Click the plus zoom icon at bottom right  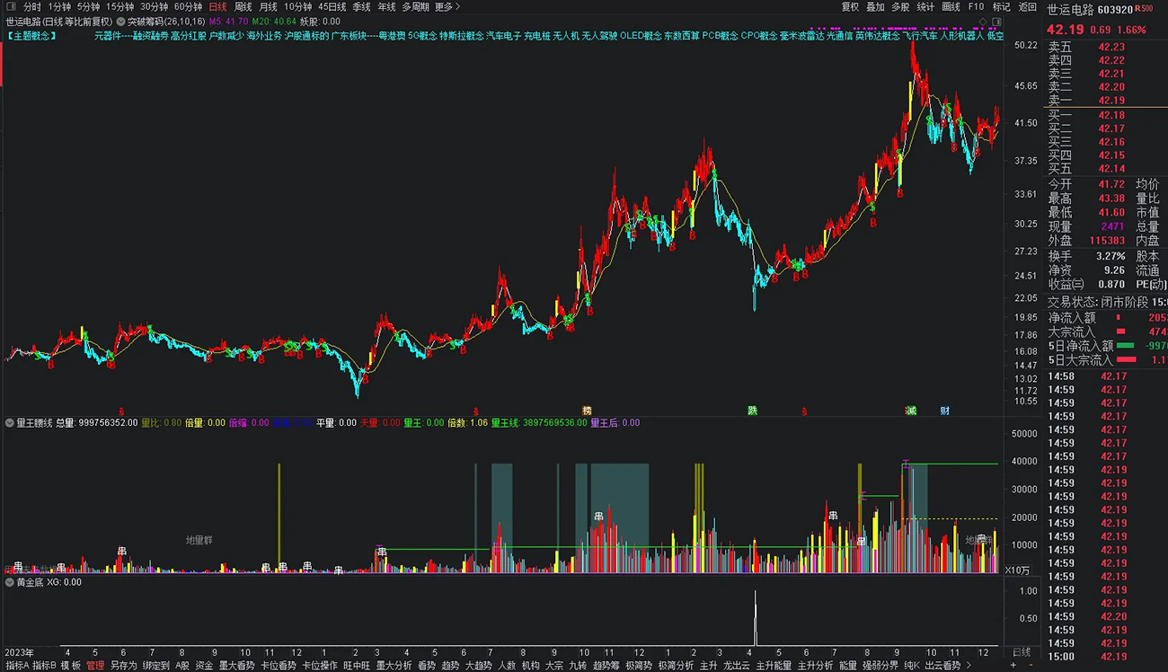coord(1013,666)
